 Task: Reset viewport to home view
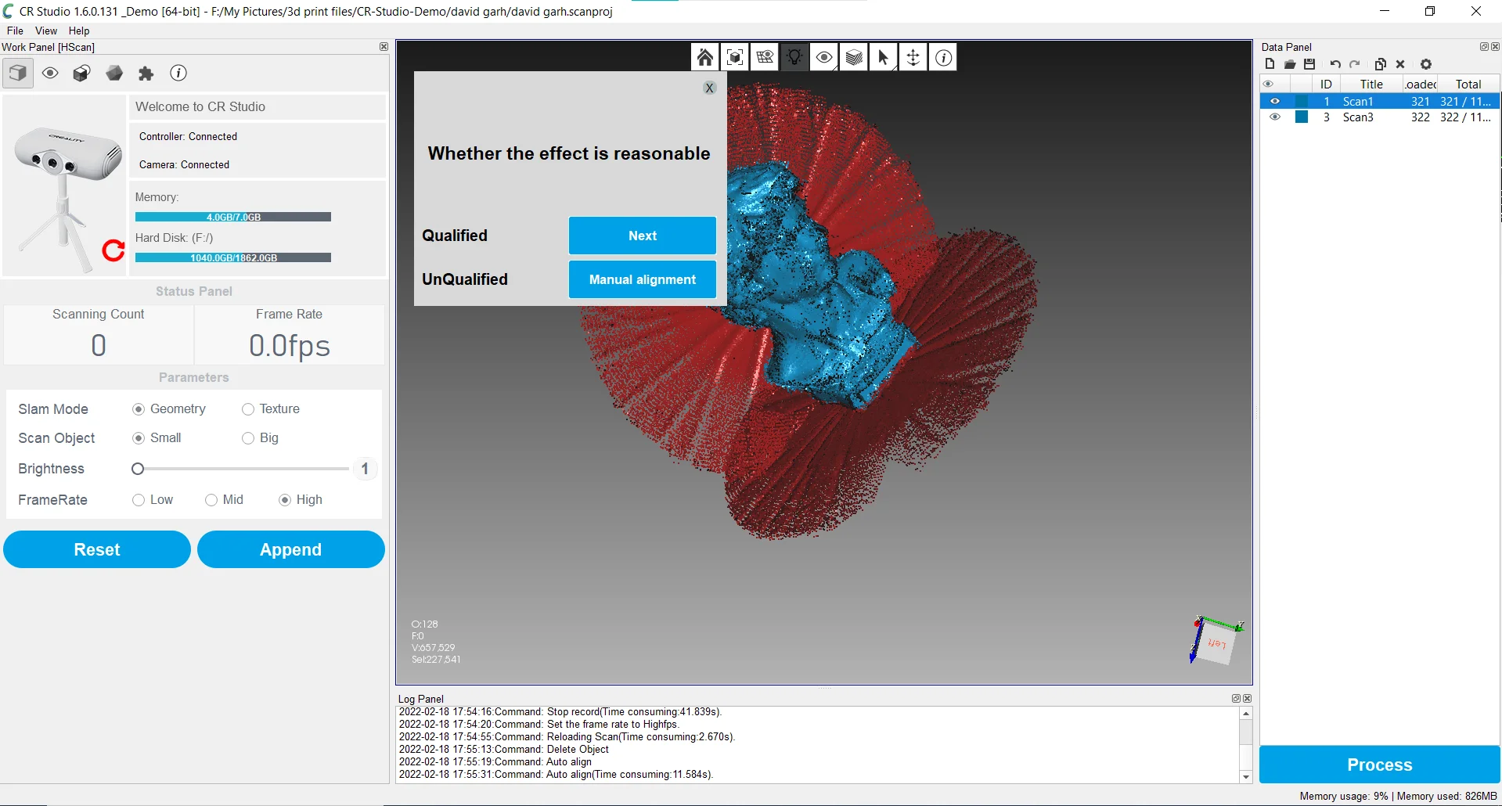pos(705,57)
